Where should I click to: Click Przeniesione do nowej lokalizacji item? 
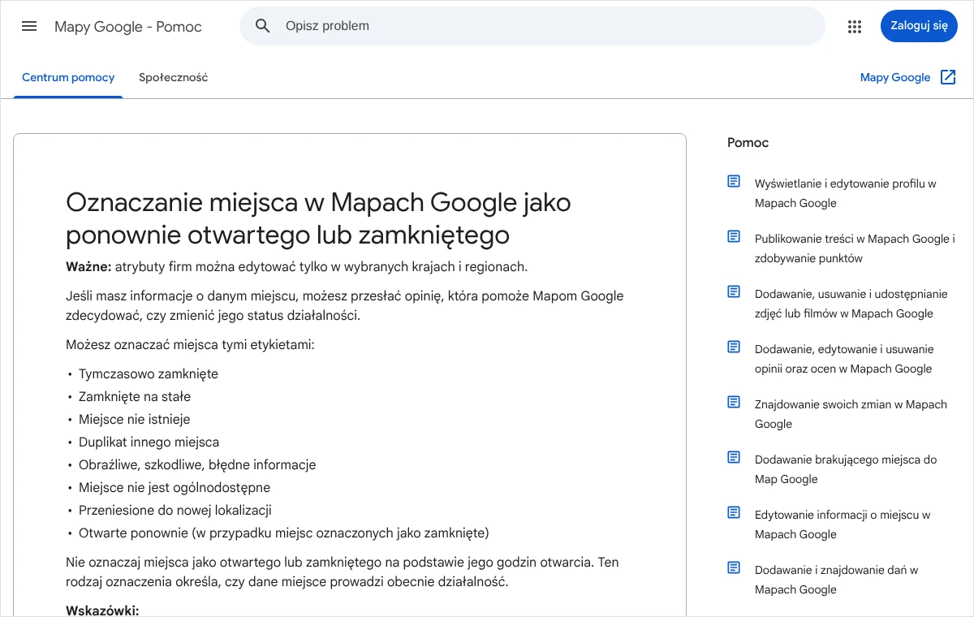click(175, 511)
